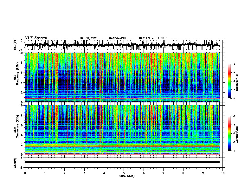The width and height of the screenshot is (251, 194).
Task: Click the ch.2 spectrogram plot area
Action: click(x=122, y=130)
